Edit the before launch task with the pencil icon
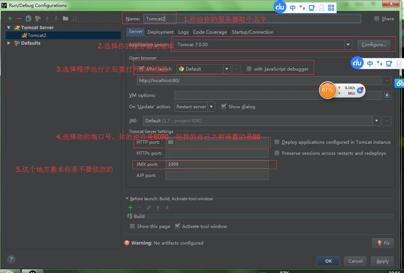 coord(149,208)
